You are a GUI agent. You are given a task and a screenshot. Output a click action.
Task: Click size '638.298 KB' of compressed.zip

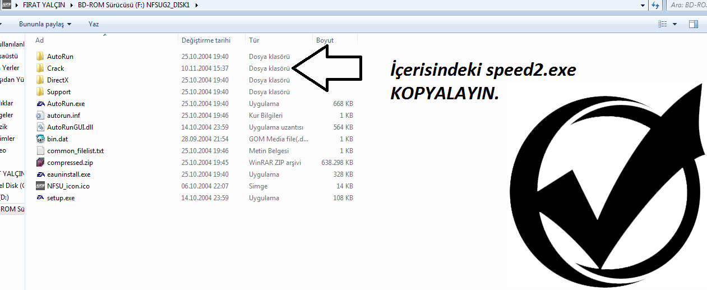[x=336, y=162]
